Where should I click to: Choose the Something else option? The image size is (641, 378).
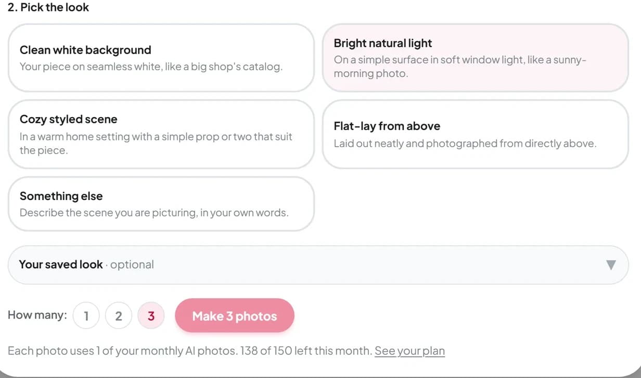[161, 204]
